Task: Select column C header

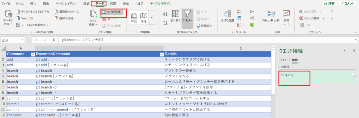Action: point(241,48)
